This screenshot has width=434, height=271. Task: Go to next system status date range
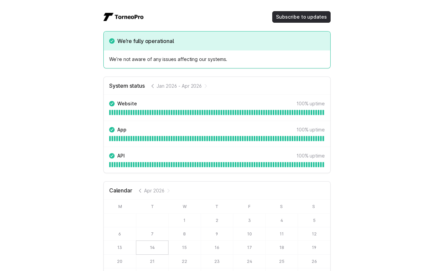[206, 86]
